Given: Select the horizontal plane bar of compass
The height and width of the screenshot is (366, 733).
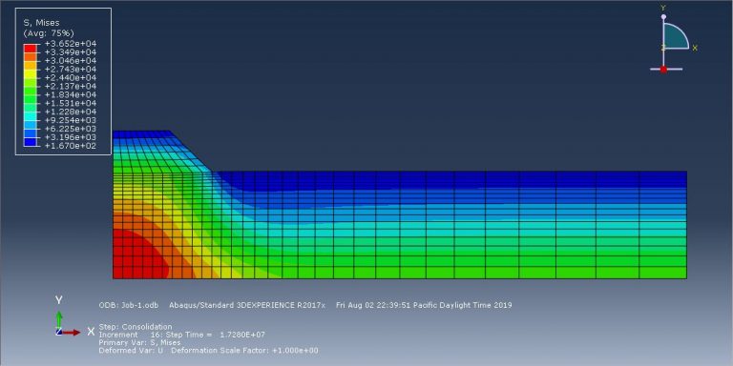Looking at the screenshot, I should coord(666,69).
